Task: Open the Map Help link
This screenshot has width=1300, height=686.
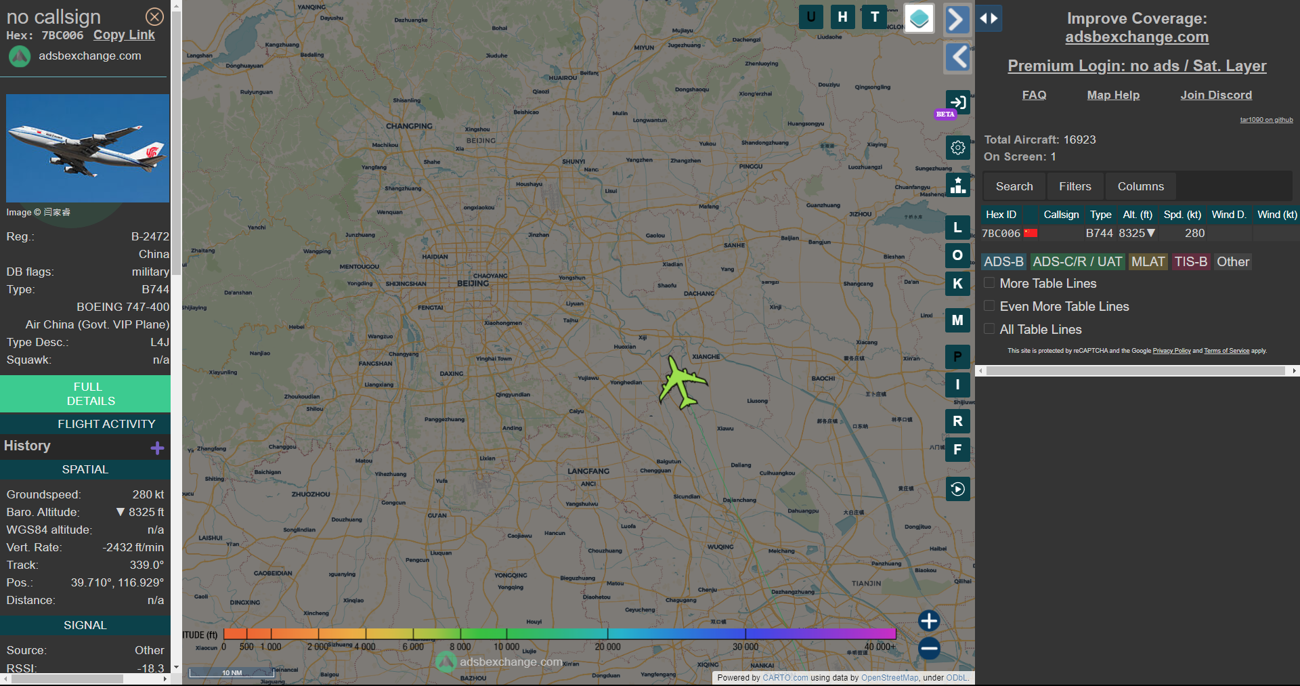Action: [1113, 95]
